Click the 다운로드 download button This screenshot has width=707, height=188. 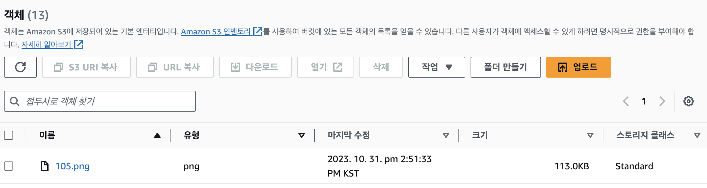click(x=255, y=67)
